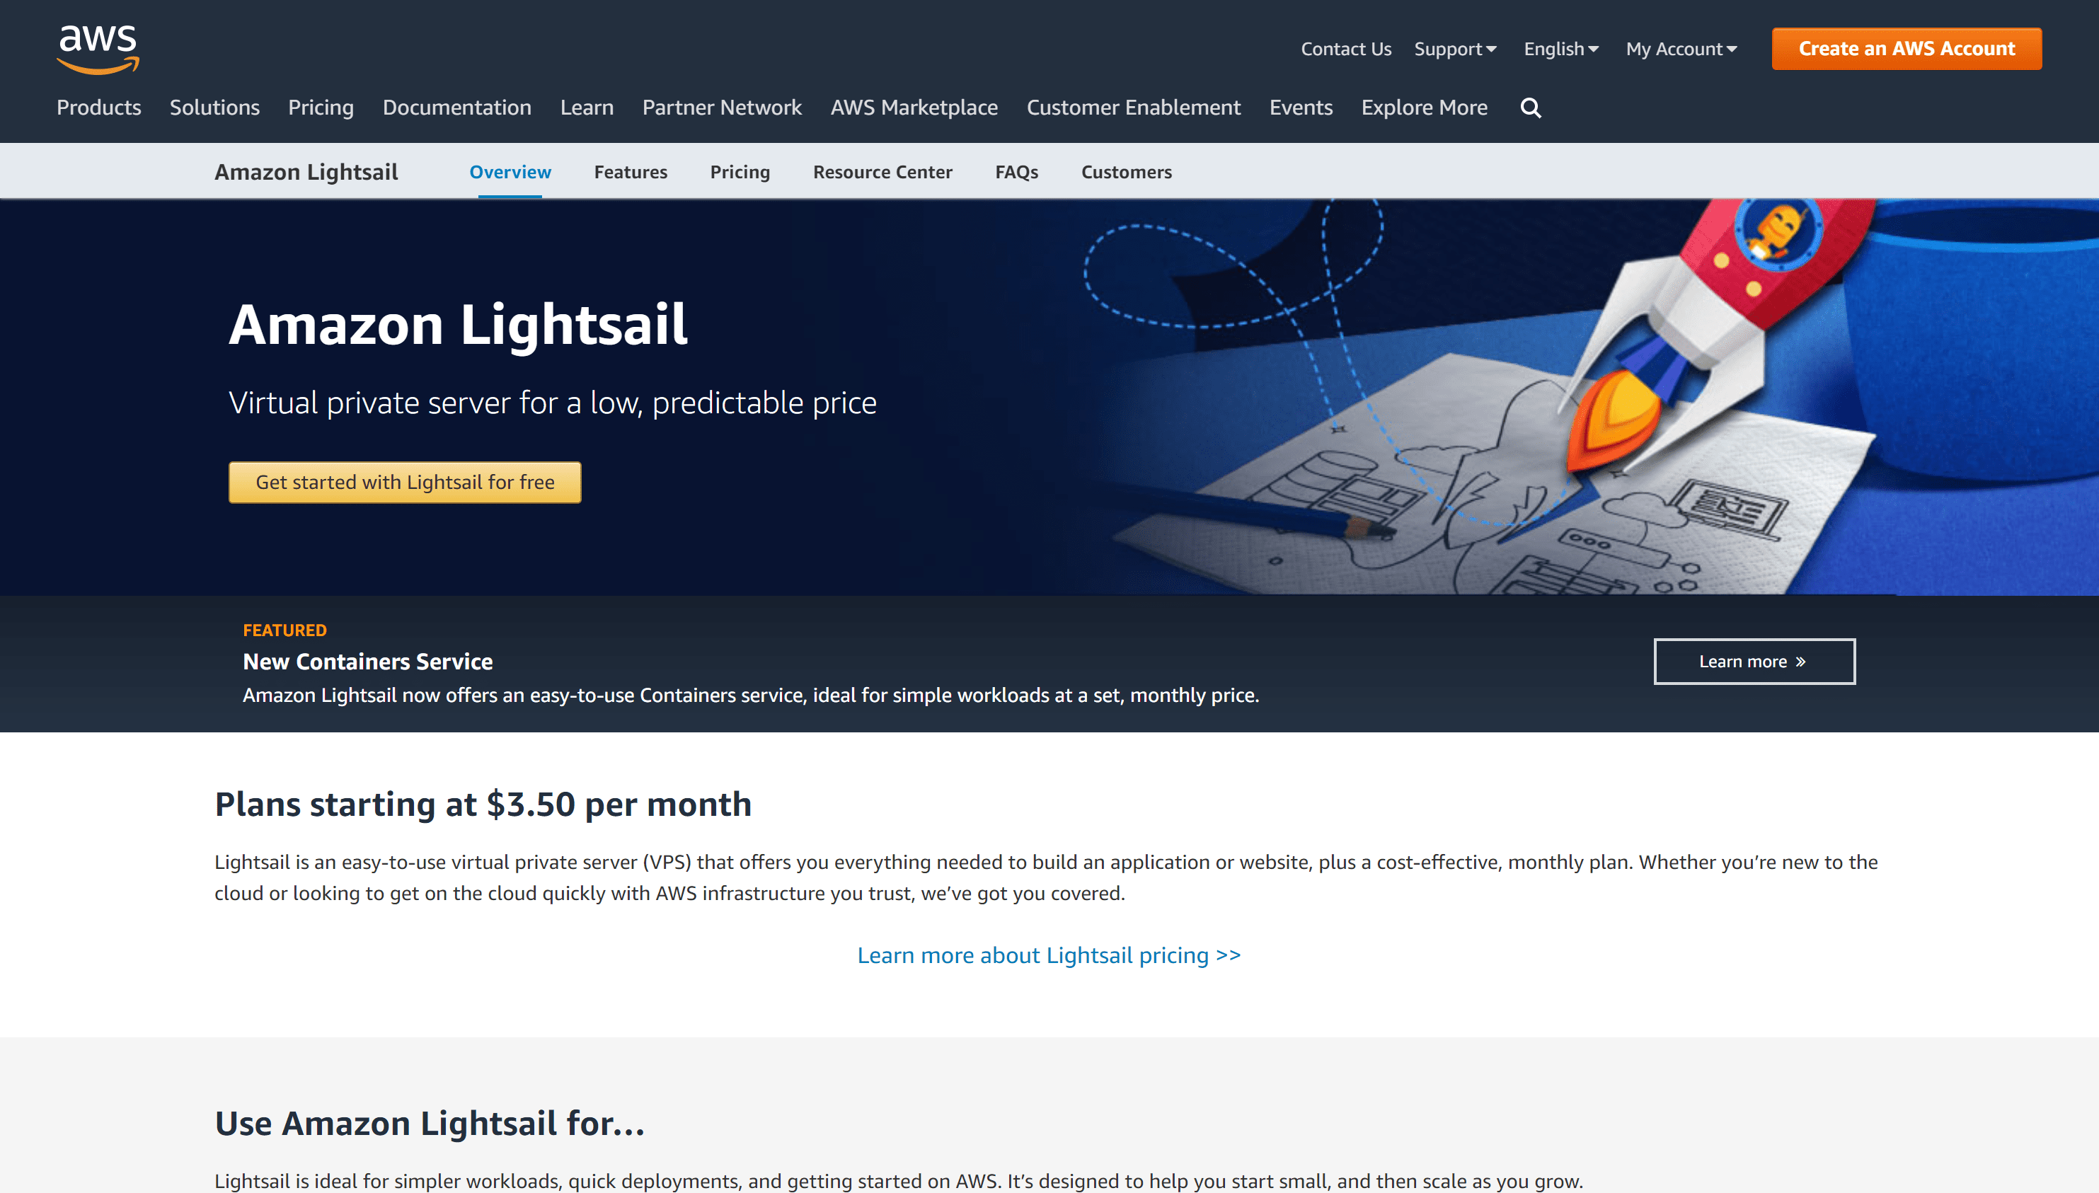This screenshot has width=2099, height=1193.
Task: Navigate to Customers section
Action: click(x=1126, y=171)
